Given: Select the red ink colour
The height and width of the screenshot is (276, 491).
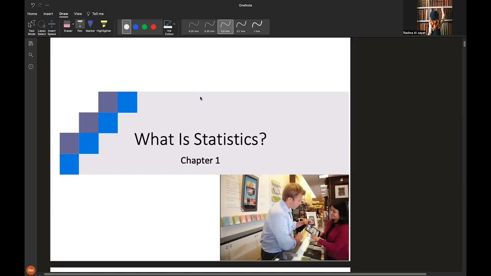Looking at the screenshot, I should click(x=153, y=27).
